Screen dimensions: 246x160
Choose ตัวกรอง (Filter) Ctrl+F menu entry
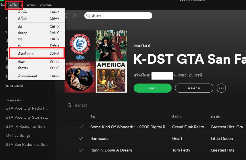pos(37,68)
